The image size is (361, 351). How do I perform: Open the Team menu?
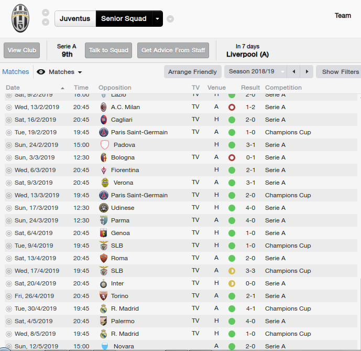click(x=343, y=16)
